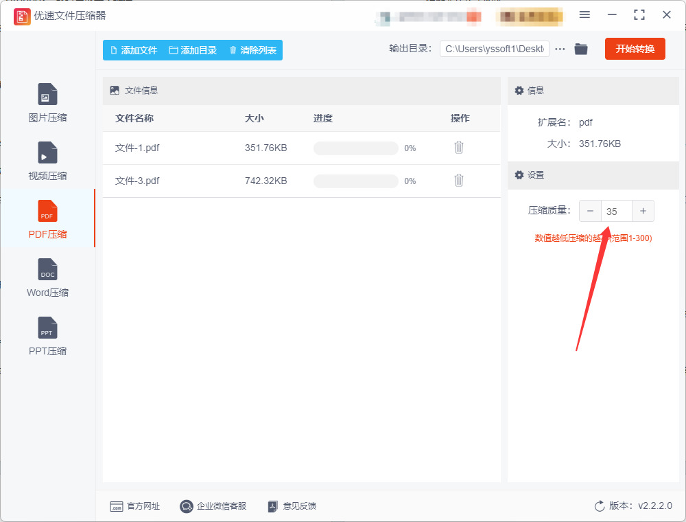Click the 进度 column header
Image resolution: width=686 pixels, height=522 pixels.
[x=323, y=118]
